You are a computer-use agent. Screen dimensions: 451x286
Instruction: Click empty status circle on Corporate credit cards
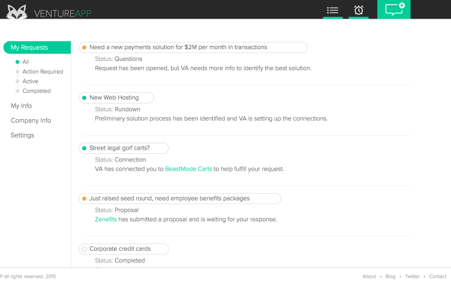click(x=84, y=249)
